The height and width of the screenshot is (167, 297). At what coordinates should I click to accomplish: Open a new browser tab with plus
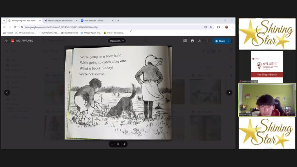click(118, 20)
